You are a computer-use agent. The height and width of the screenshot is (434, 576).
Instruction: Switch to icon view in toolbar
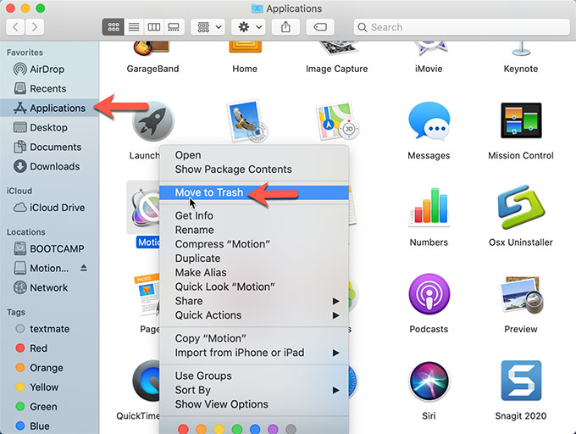pyautogui.click(x=113, y=27)
